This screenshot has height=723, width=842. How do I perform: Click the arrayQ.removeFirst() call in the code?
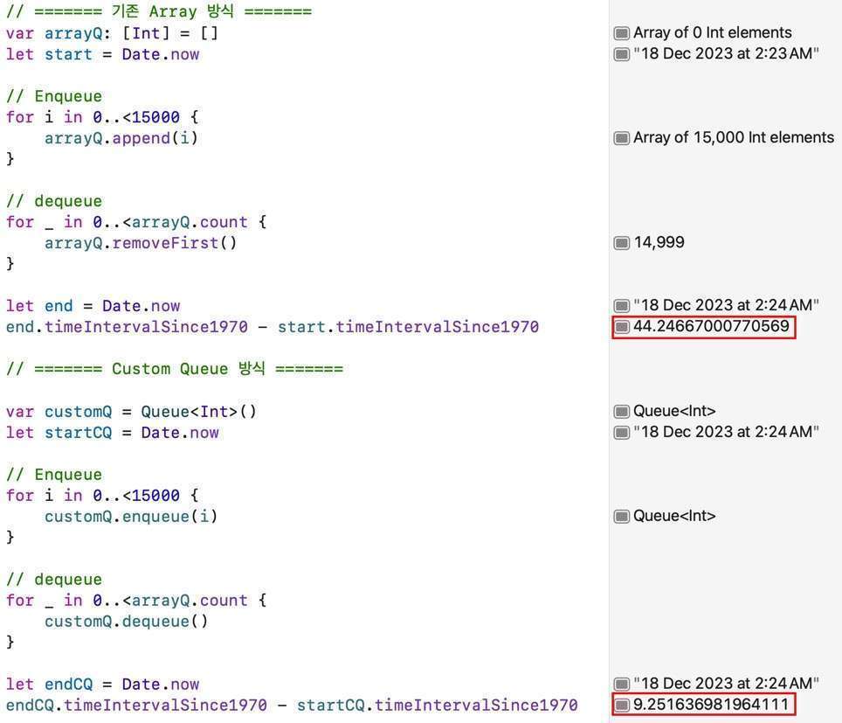[x=141, y=243]
